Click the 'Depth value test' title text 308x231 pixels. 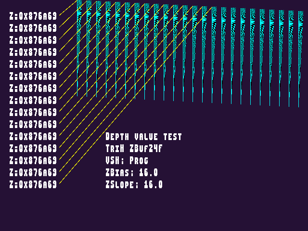point(143,137)
